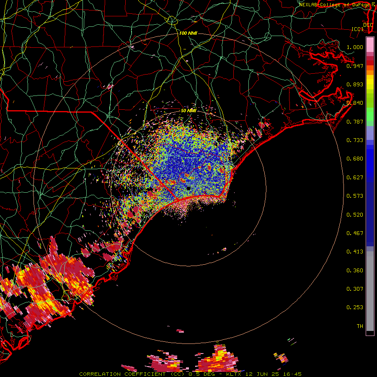This screenshot has height=377, width=377.
Task: Click the 12 JUN 25 date text
Action: pos(263,374)
